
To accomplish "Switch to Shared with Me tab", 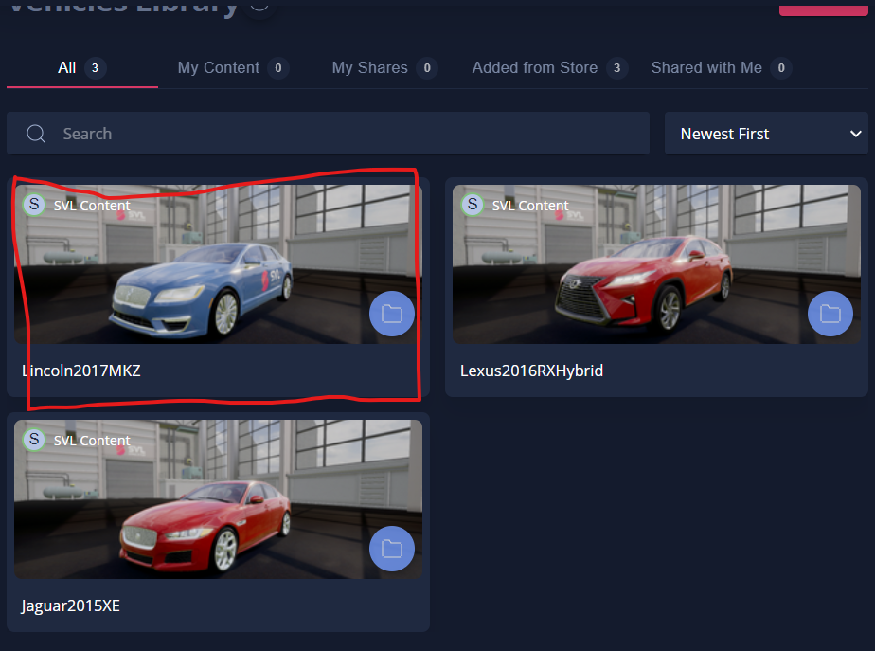I will 721,68.
